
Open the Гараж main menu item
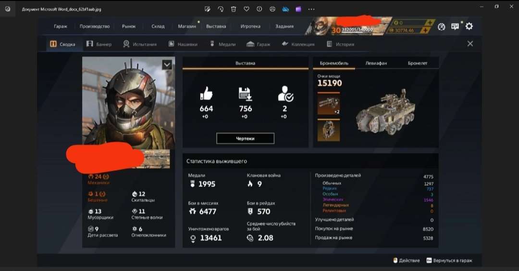[x=61, y=26]
